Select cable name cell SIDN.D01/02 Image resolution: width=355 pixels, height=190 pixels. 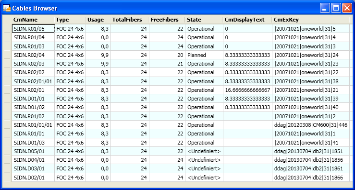(33, 107)
